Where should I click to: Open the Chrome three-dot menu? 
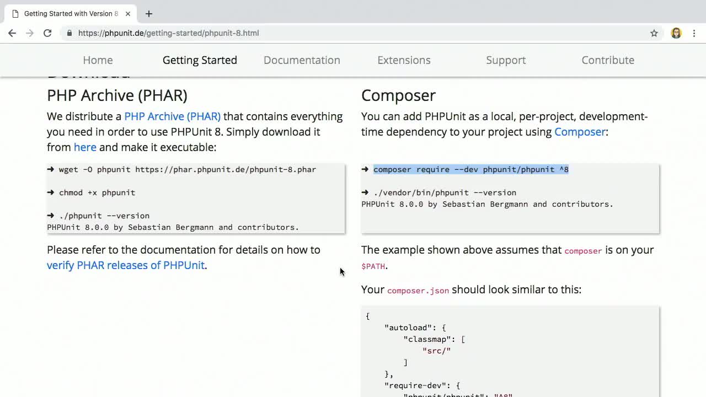694,33
